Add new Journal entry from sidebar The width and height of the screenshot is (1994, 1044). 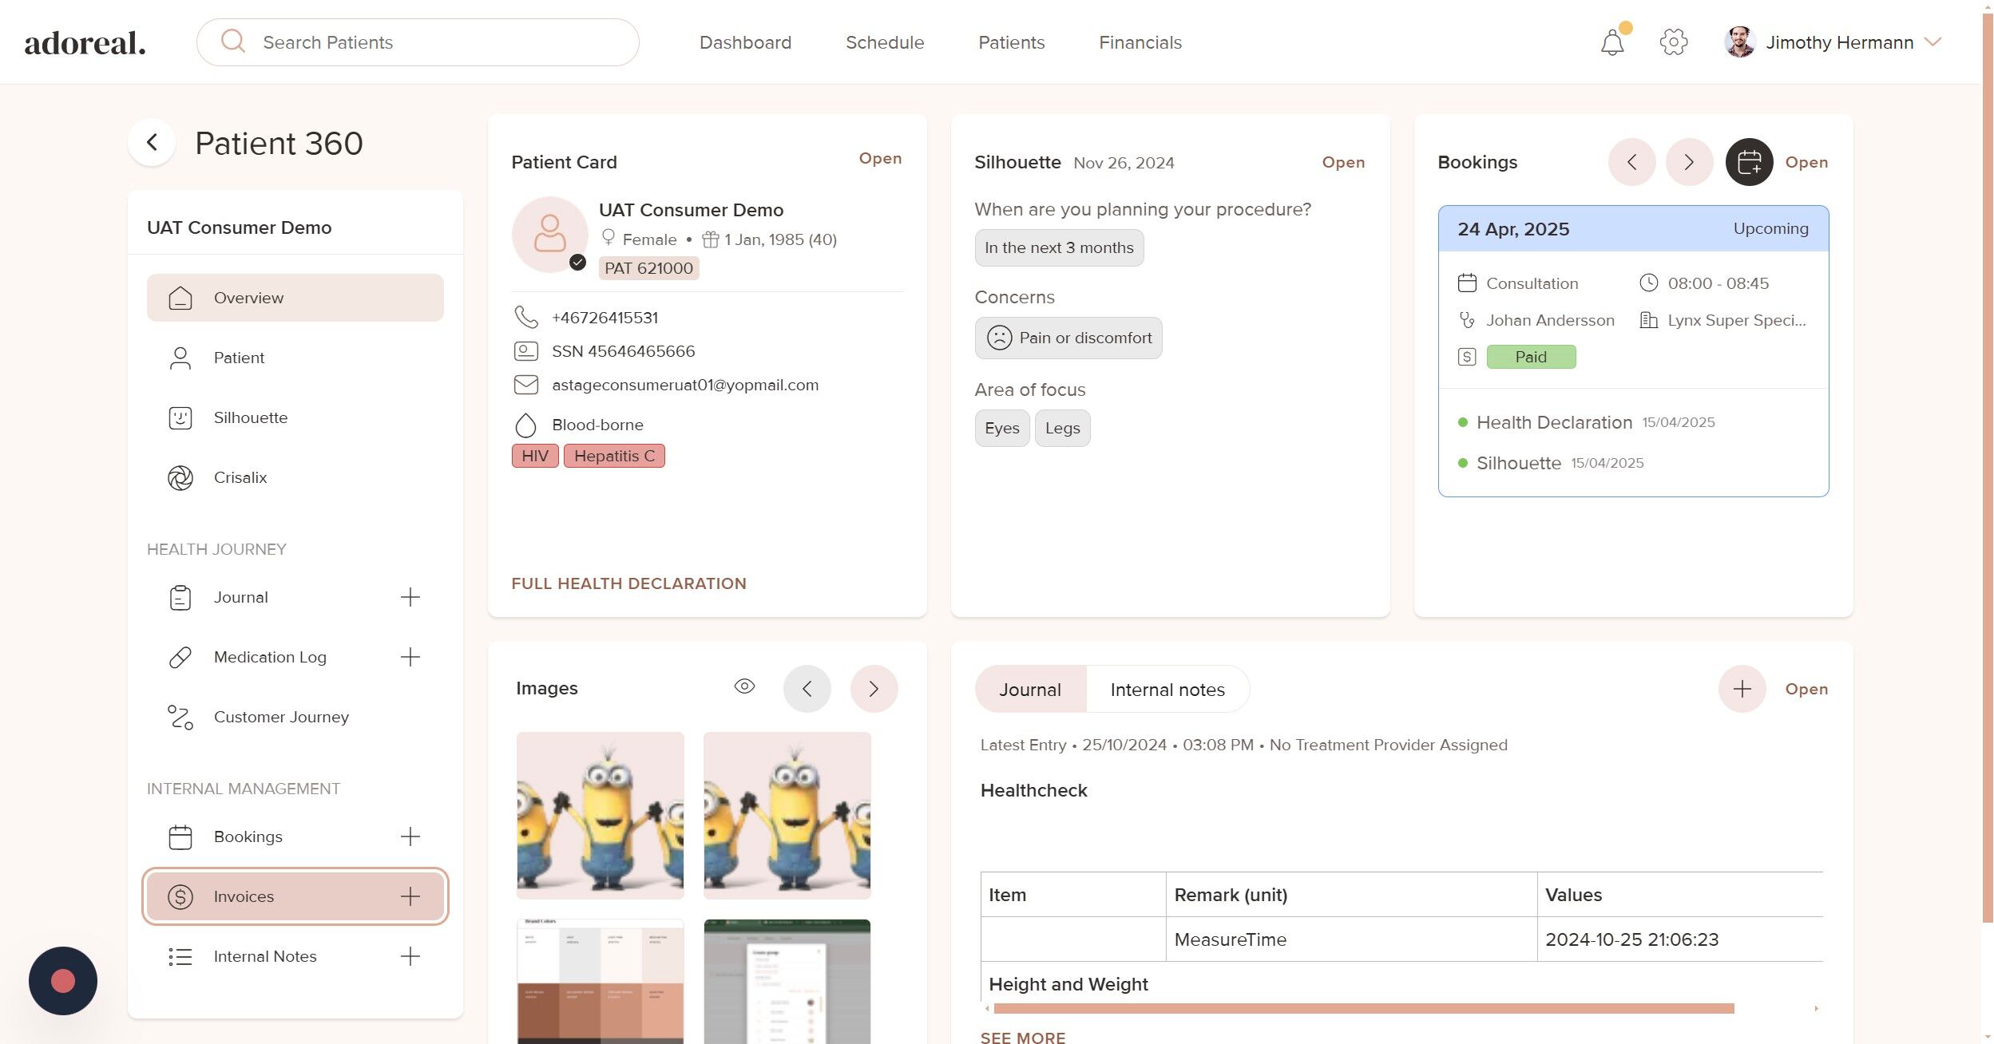[x=410, y=597]
